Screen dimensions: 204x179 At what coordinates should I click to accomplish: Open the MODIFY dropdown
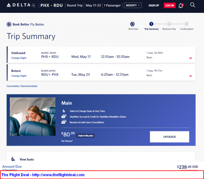click(x=133, y=5)
